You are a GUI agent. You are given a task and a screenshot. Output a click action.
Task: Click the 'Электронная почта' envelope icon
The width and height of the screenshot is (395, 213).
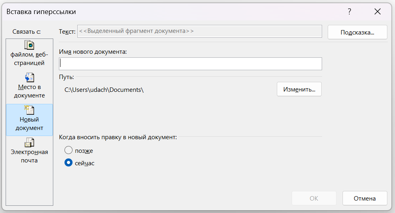[x=29, y=142]
